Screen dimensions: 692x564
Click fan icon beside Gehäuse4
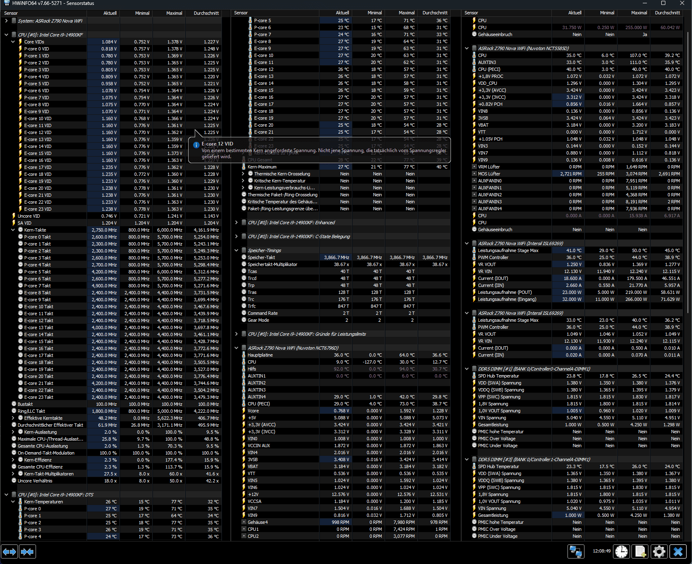click(x=244, y=522)
